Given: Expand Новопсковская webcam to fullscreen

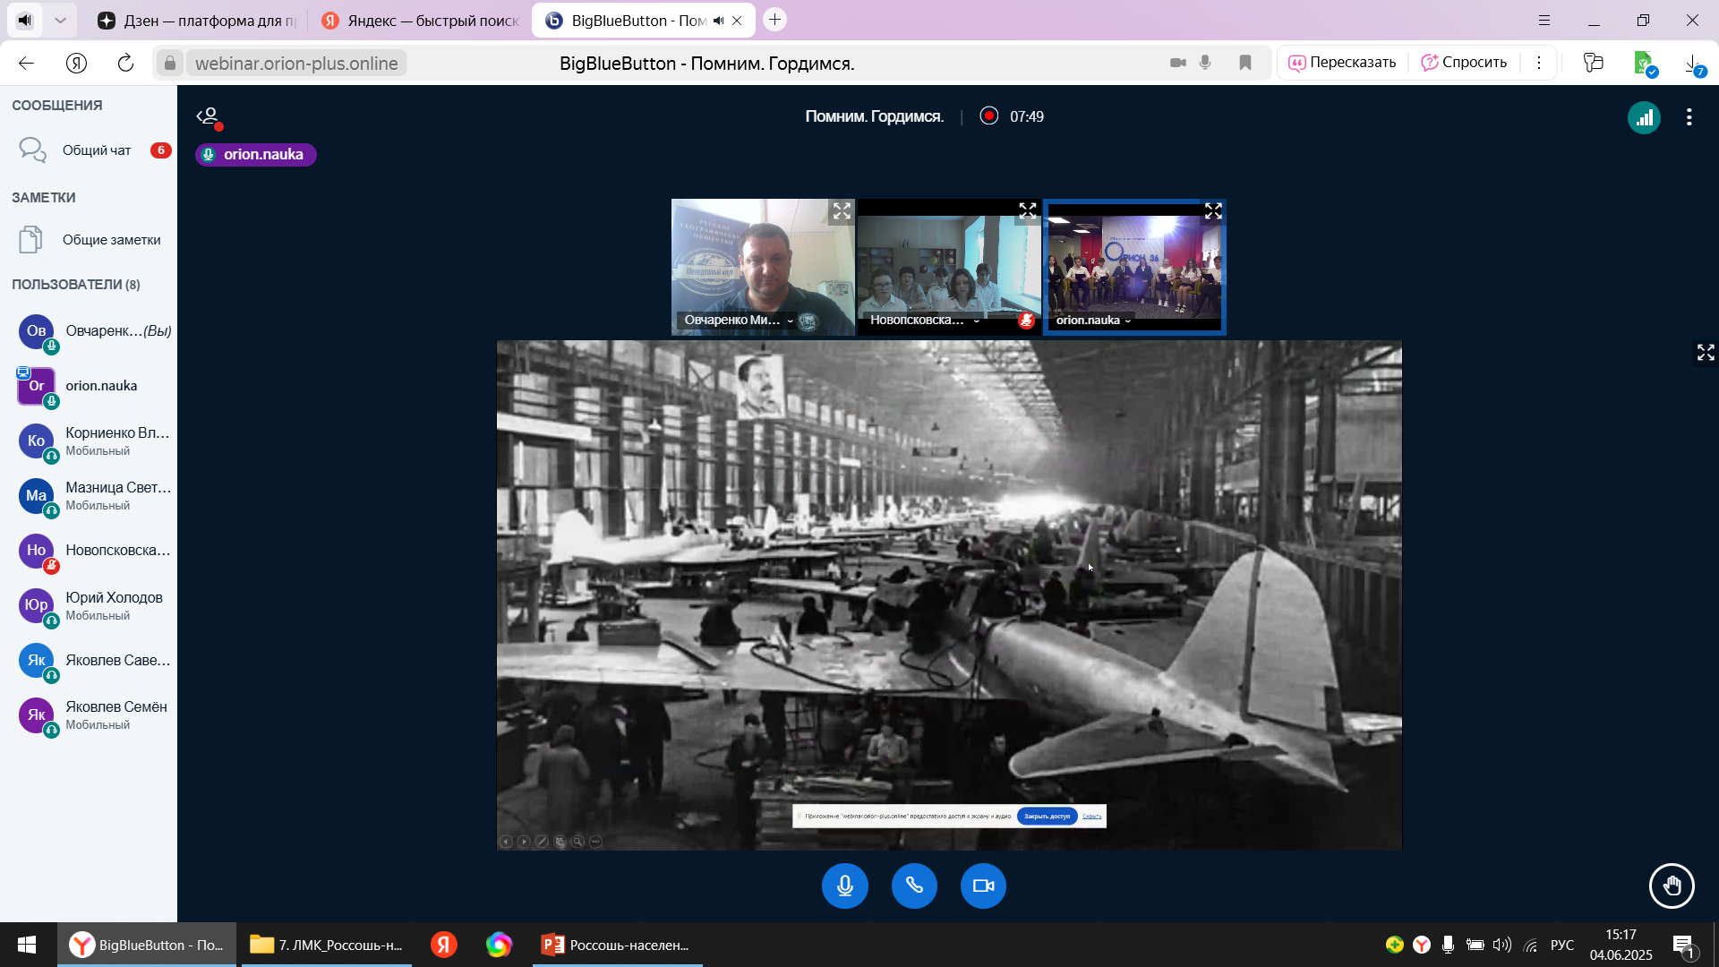Looking at the screenshot, I should click(1027, 211).
